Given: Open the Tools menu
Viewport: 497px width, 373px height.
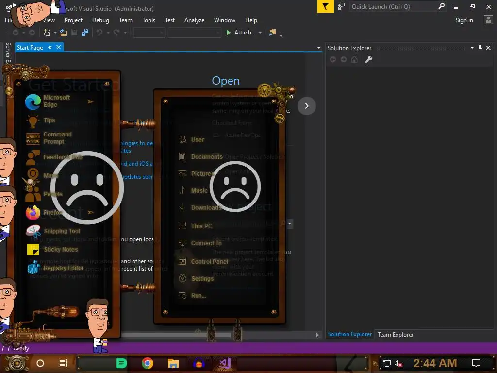Looking at the screenshot, I should (x=149, y=20).
